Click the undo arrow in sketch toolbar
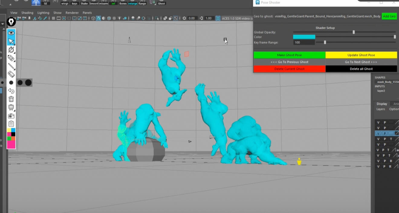399x213 pixels. 11,91
